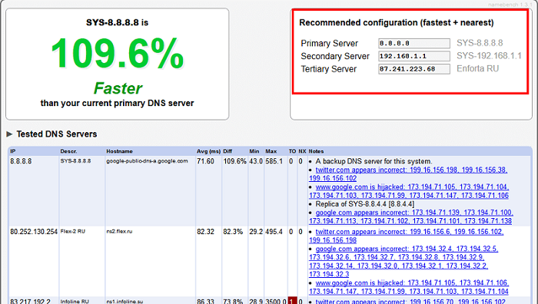Click the IP column header

13,151
